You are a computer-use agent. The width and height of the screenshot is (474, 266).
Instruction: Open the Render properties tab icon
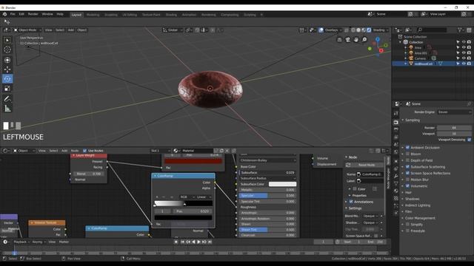coord(396,122)
